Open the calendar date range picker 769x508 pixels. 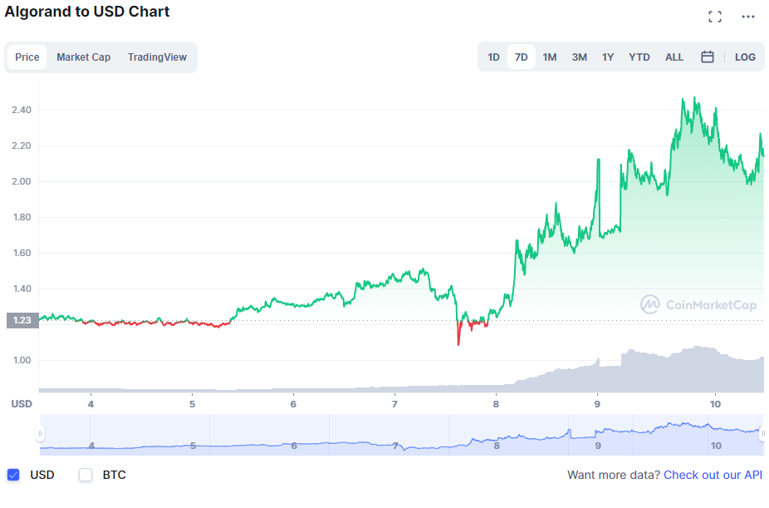coord(708,57)
